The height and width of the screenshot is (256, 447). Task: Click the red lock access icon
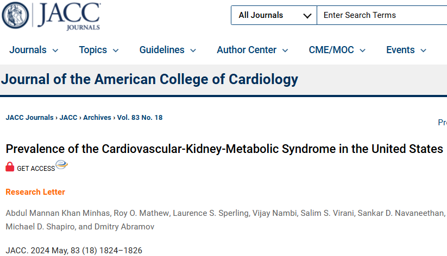10,167
